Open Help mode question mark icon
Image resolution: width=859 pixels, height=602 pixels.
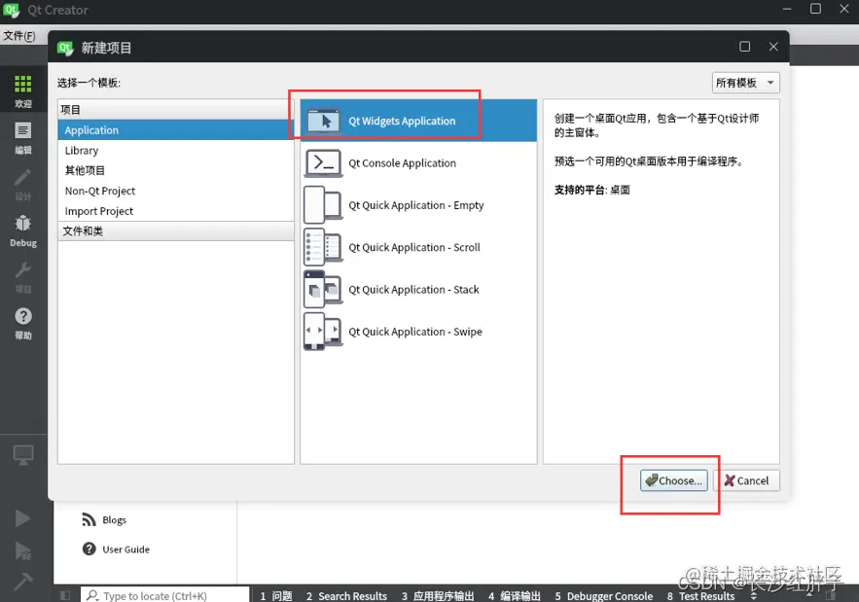(x=23, y=316)
